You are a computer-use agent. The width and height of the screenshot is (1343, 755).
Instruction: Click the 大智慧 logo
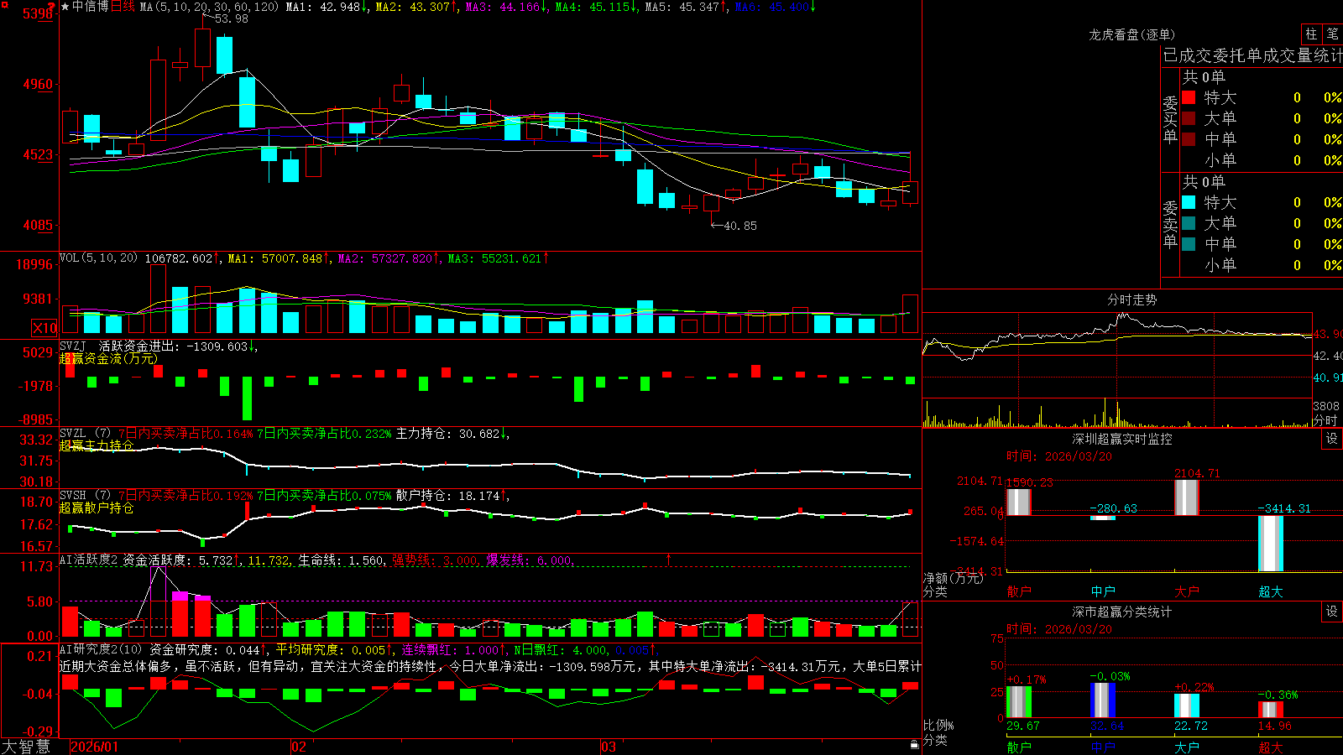click(x=26, y=746)
